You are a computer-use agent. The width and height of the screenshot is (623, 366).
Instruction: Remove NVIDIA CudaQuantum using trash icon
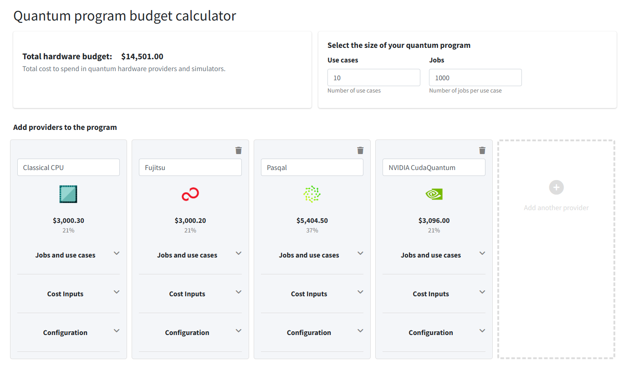click(482, 150)
